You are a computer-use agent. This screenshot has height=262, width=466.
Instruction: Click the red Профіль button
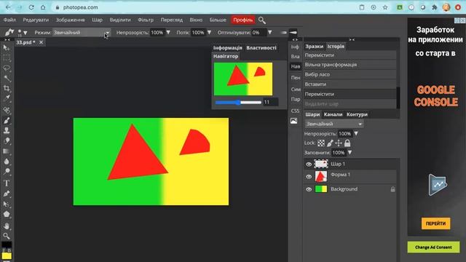[x=243, y=20]
